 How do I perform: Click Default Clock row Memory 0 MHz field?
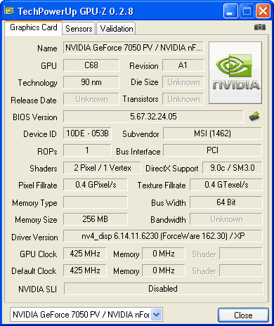(x=164, y=270)
